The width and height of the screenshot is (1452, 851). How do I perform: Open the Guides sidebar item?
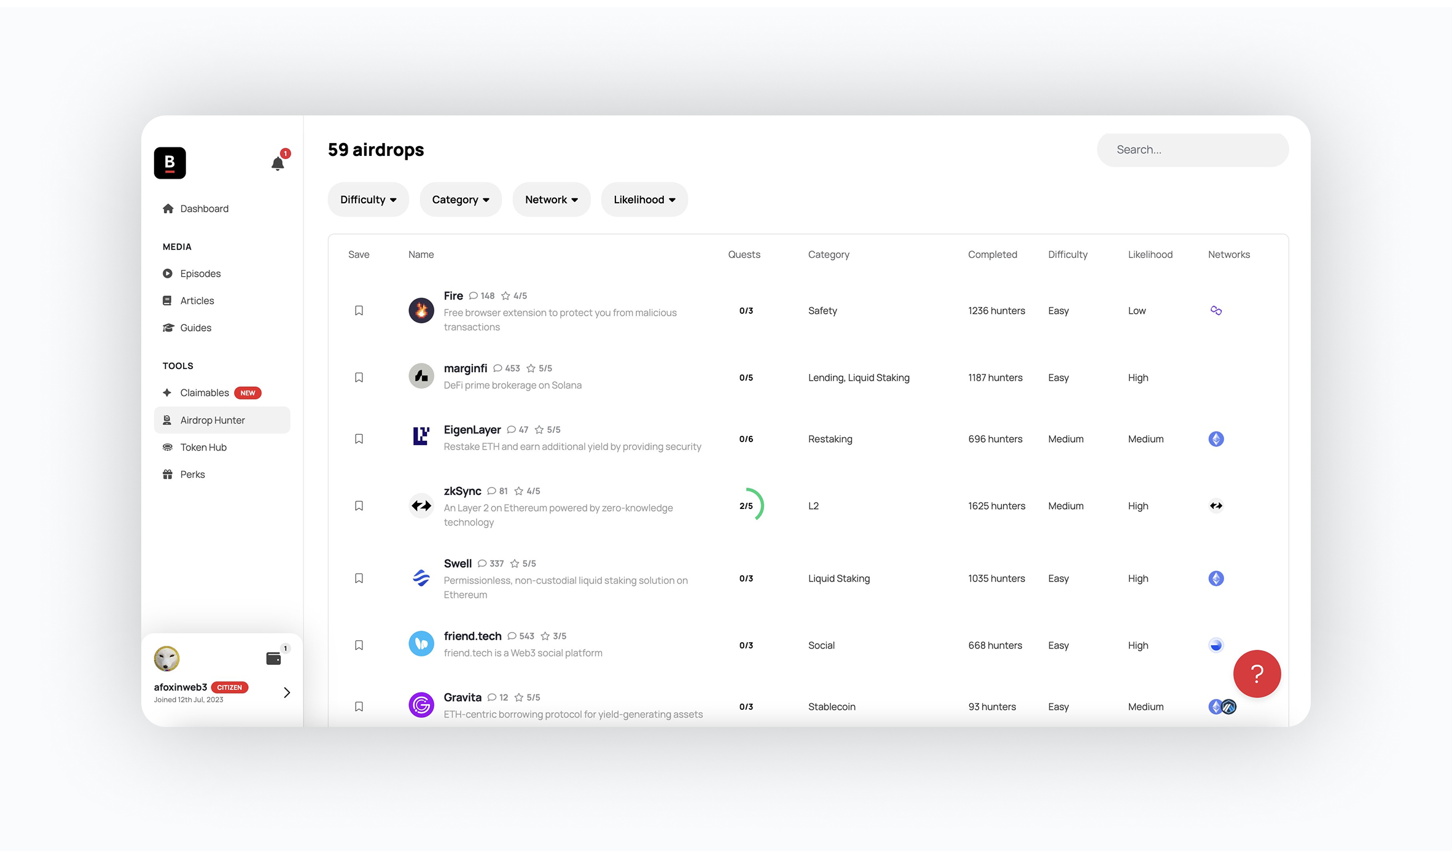pos(222,328)
